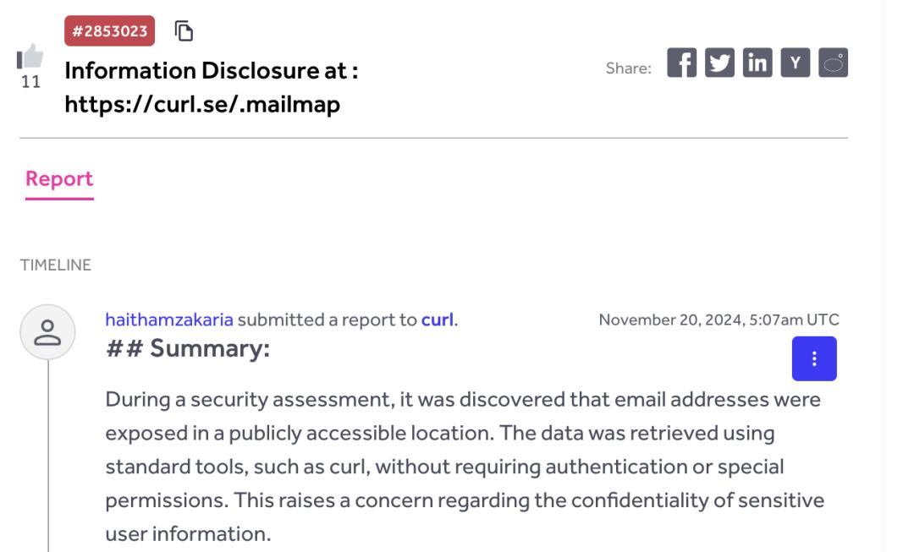Open the curl program link
The height and width of the screenshot is (552, 914).
pyautogui.click(x=438, y=320)
